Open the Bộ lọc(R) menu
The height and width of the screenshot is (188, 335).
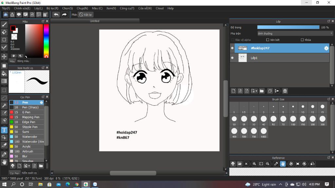(x=52, y=8)
